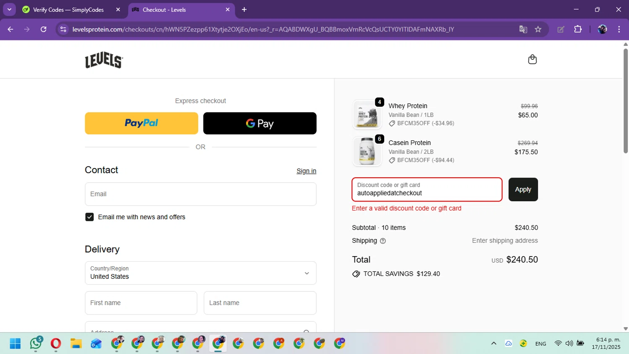Open the cloud sync tray icon

click(508, 344)
